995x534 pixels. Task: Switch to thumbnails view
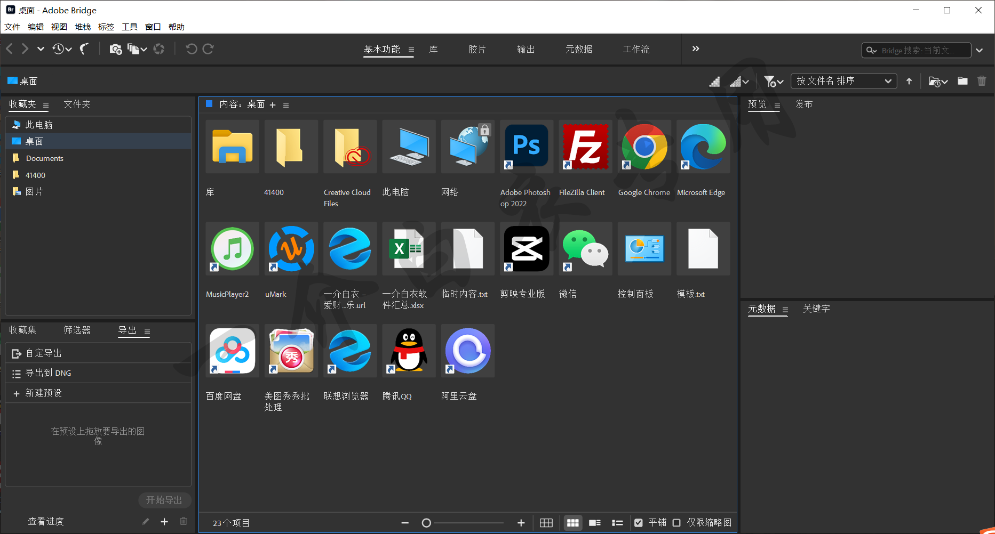coord(573,523)
